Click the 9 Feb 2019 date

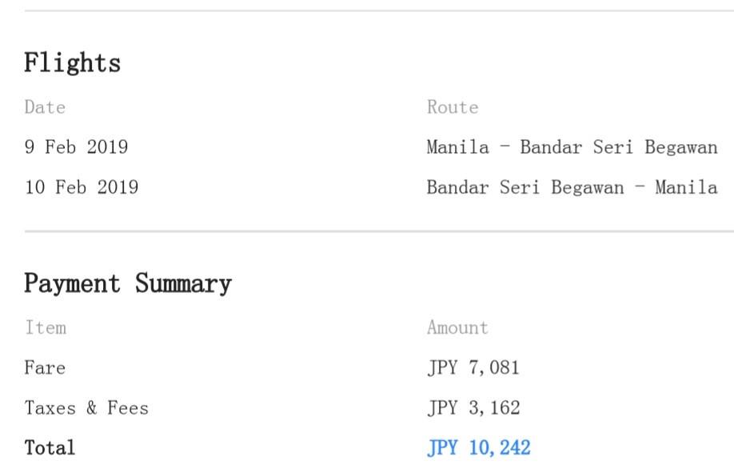coord(76,147)
